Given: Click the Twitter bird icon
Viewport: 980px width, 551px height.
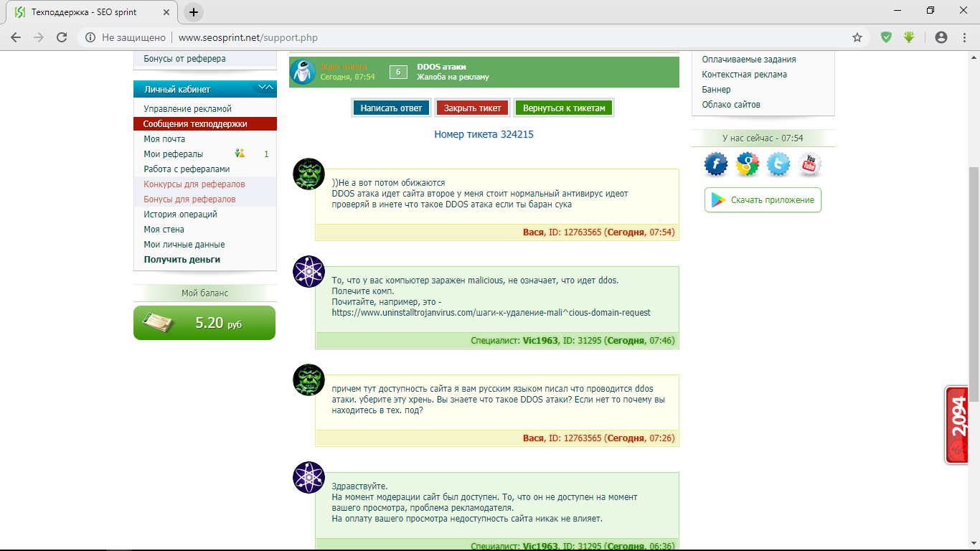Looking at the screenshot, I should (778, 164).
